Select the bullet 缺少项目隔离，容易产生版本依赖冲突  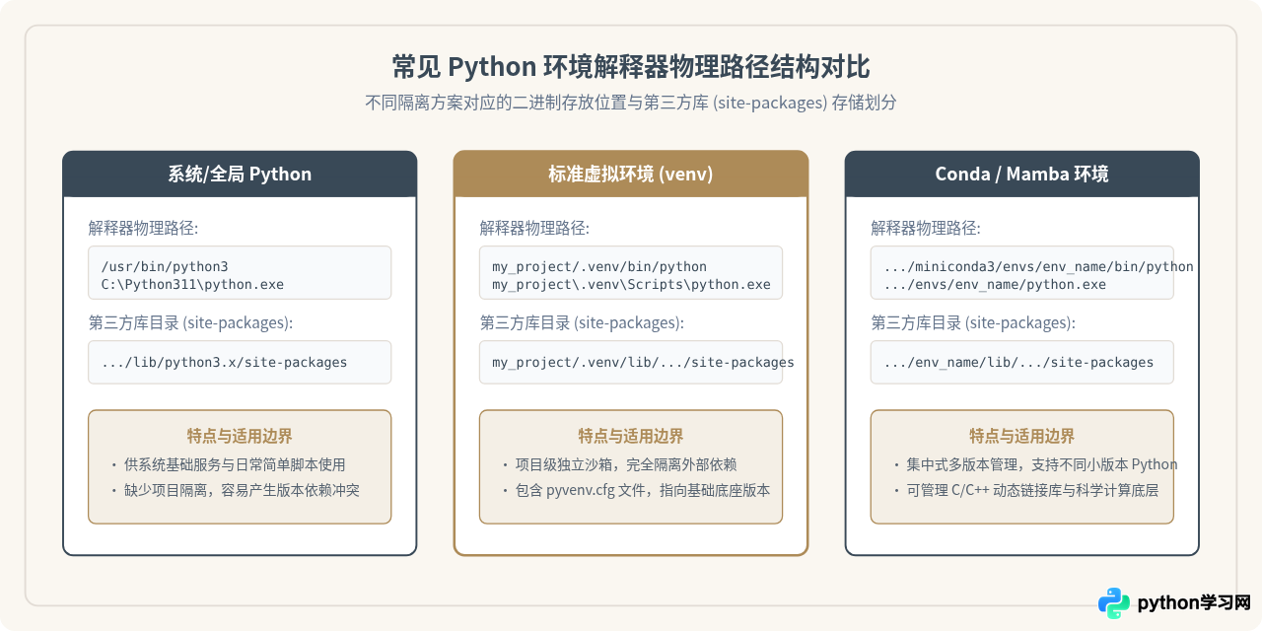pos(236,489)
